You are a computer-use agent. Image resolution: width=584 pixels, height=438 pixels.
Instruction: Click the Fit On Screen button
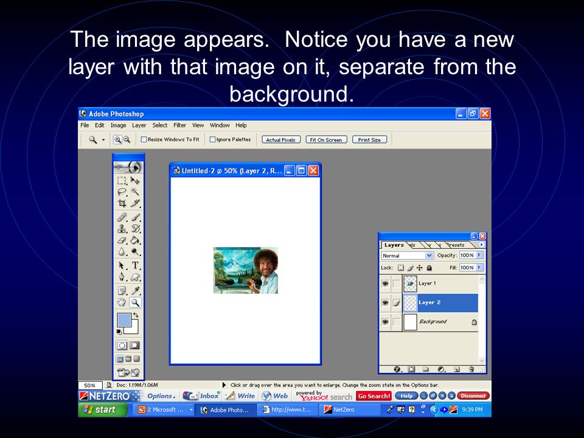click(326, 140)
